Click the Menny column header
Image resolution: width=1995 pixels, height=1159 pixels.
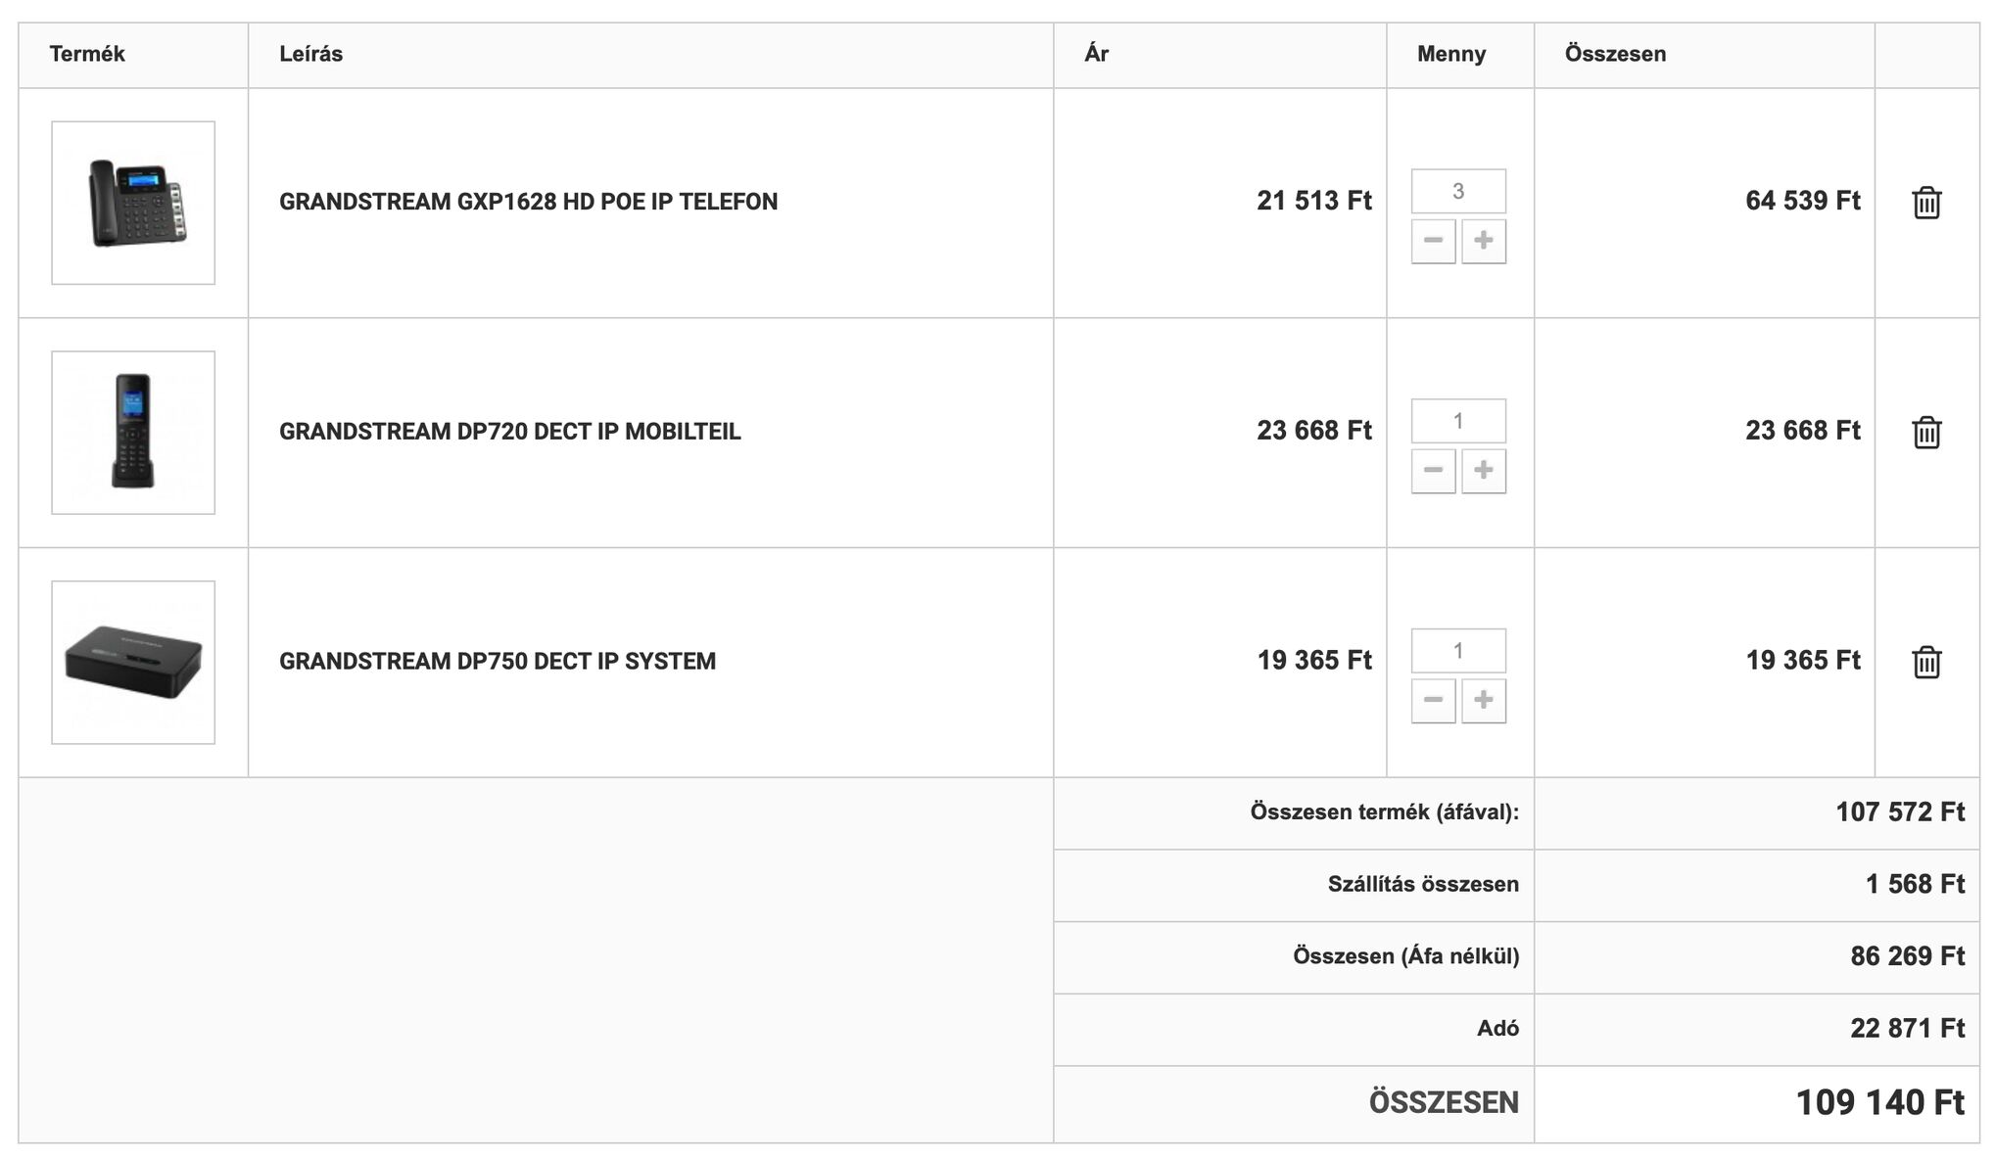[x=1450, y=55]
